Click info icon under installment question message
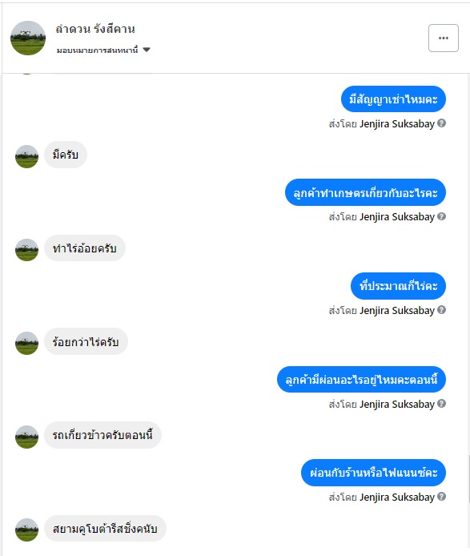Screen dimensions: 470x556 (x=441, y=404)
